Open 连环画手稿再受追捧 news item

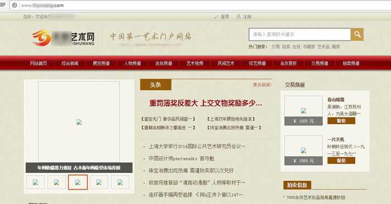(x=195, y=195)
